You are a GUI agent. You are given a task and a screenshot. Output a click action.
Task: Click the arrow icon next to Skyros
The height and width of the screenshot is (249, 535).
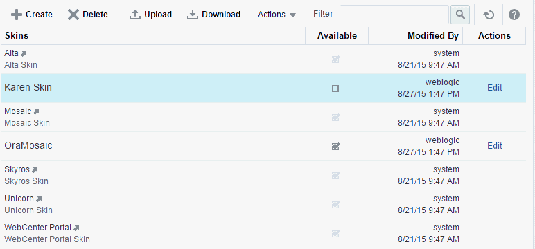click(35, 169)
